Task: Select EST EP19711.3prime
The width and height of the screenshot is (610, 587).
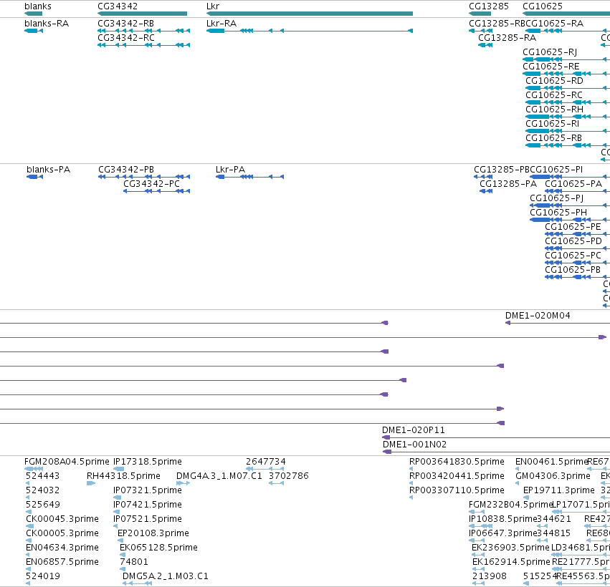Action: pos(559,490)
